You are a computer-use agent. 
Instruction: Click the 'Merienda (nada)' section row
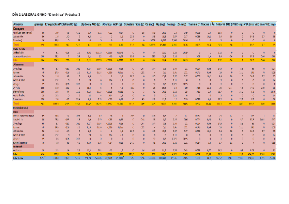tap(144, 108)
